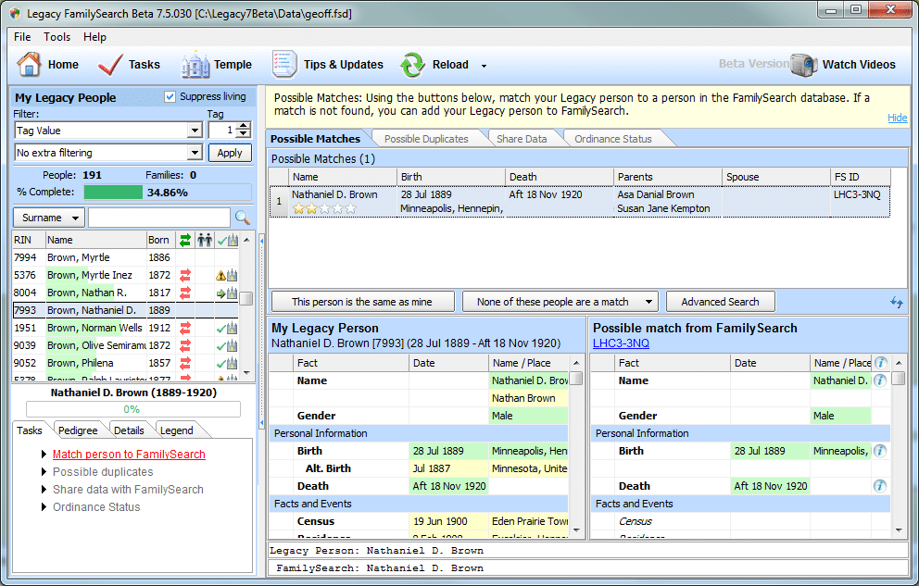Click the red sync arrows for Myrtle Inez Brown
919x586 pixels.
[185, 275]
